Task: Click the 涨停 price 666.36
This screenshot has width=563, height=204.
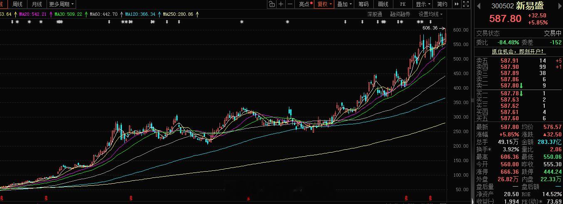Action: pyautogui.click(x=509, y=172)
